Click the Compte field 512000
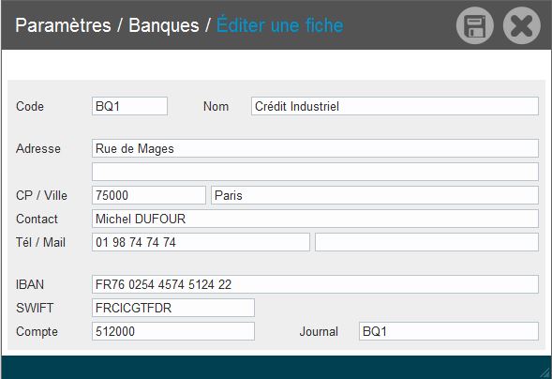Image resolution: width=552 pixels, height=379 pixels. point(173,331)
